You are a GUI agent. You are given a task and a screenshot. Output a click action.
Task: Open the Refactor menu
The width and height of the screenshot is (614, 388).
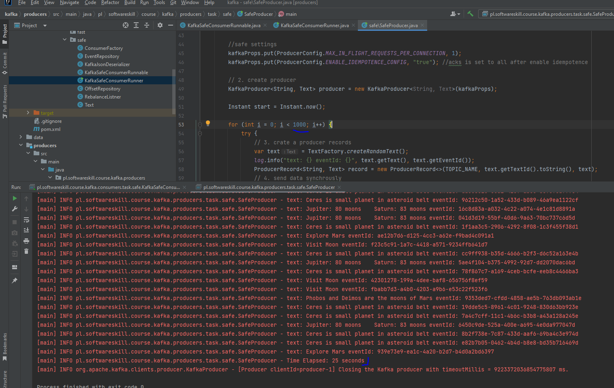click(110, 2)
